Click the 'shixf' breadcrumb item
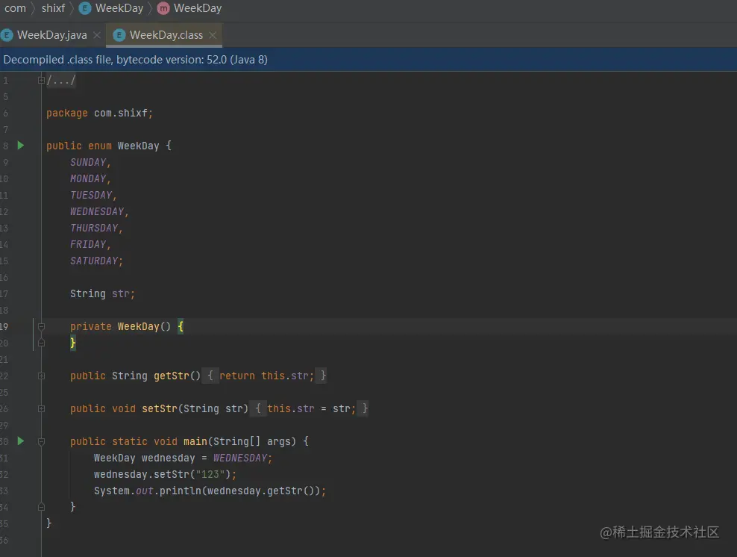The height and width of the screenshot is (557, 737). pos(53,8)
